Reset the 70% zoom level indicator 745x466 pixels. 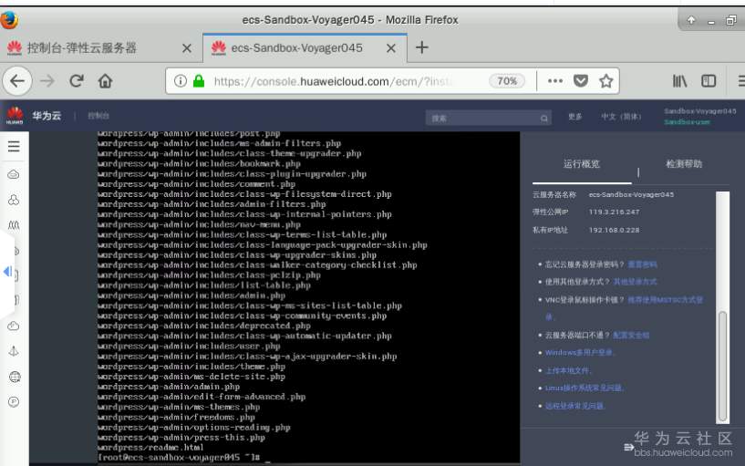tap(507, 81)
